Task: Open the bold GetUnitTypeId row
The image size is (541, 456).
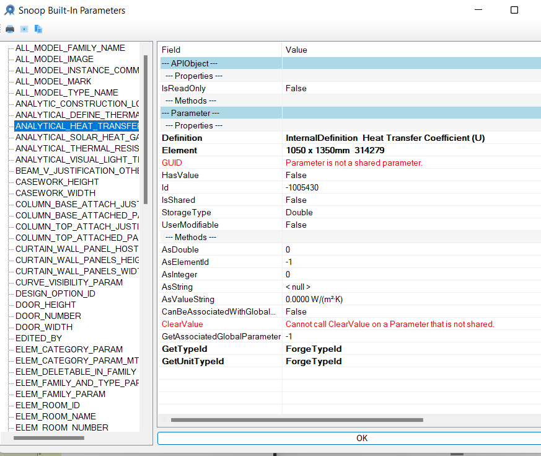Action: [351, 361]
